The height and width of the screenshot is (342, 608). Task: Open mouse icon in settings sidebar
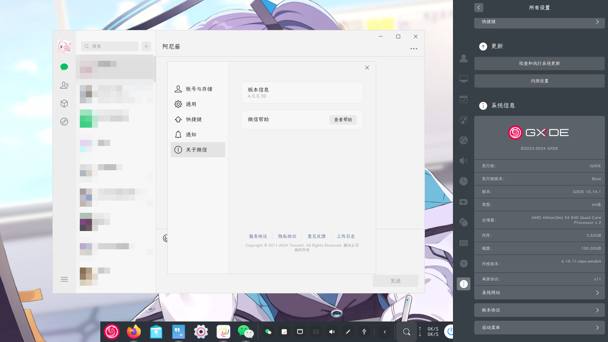[464, 222]
